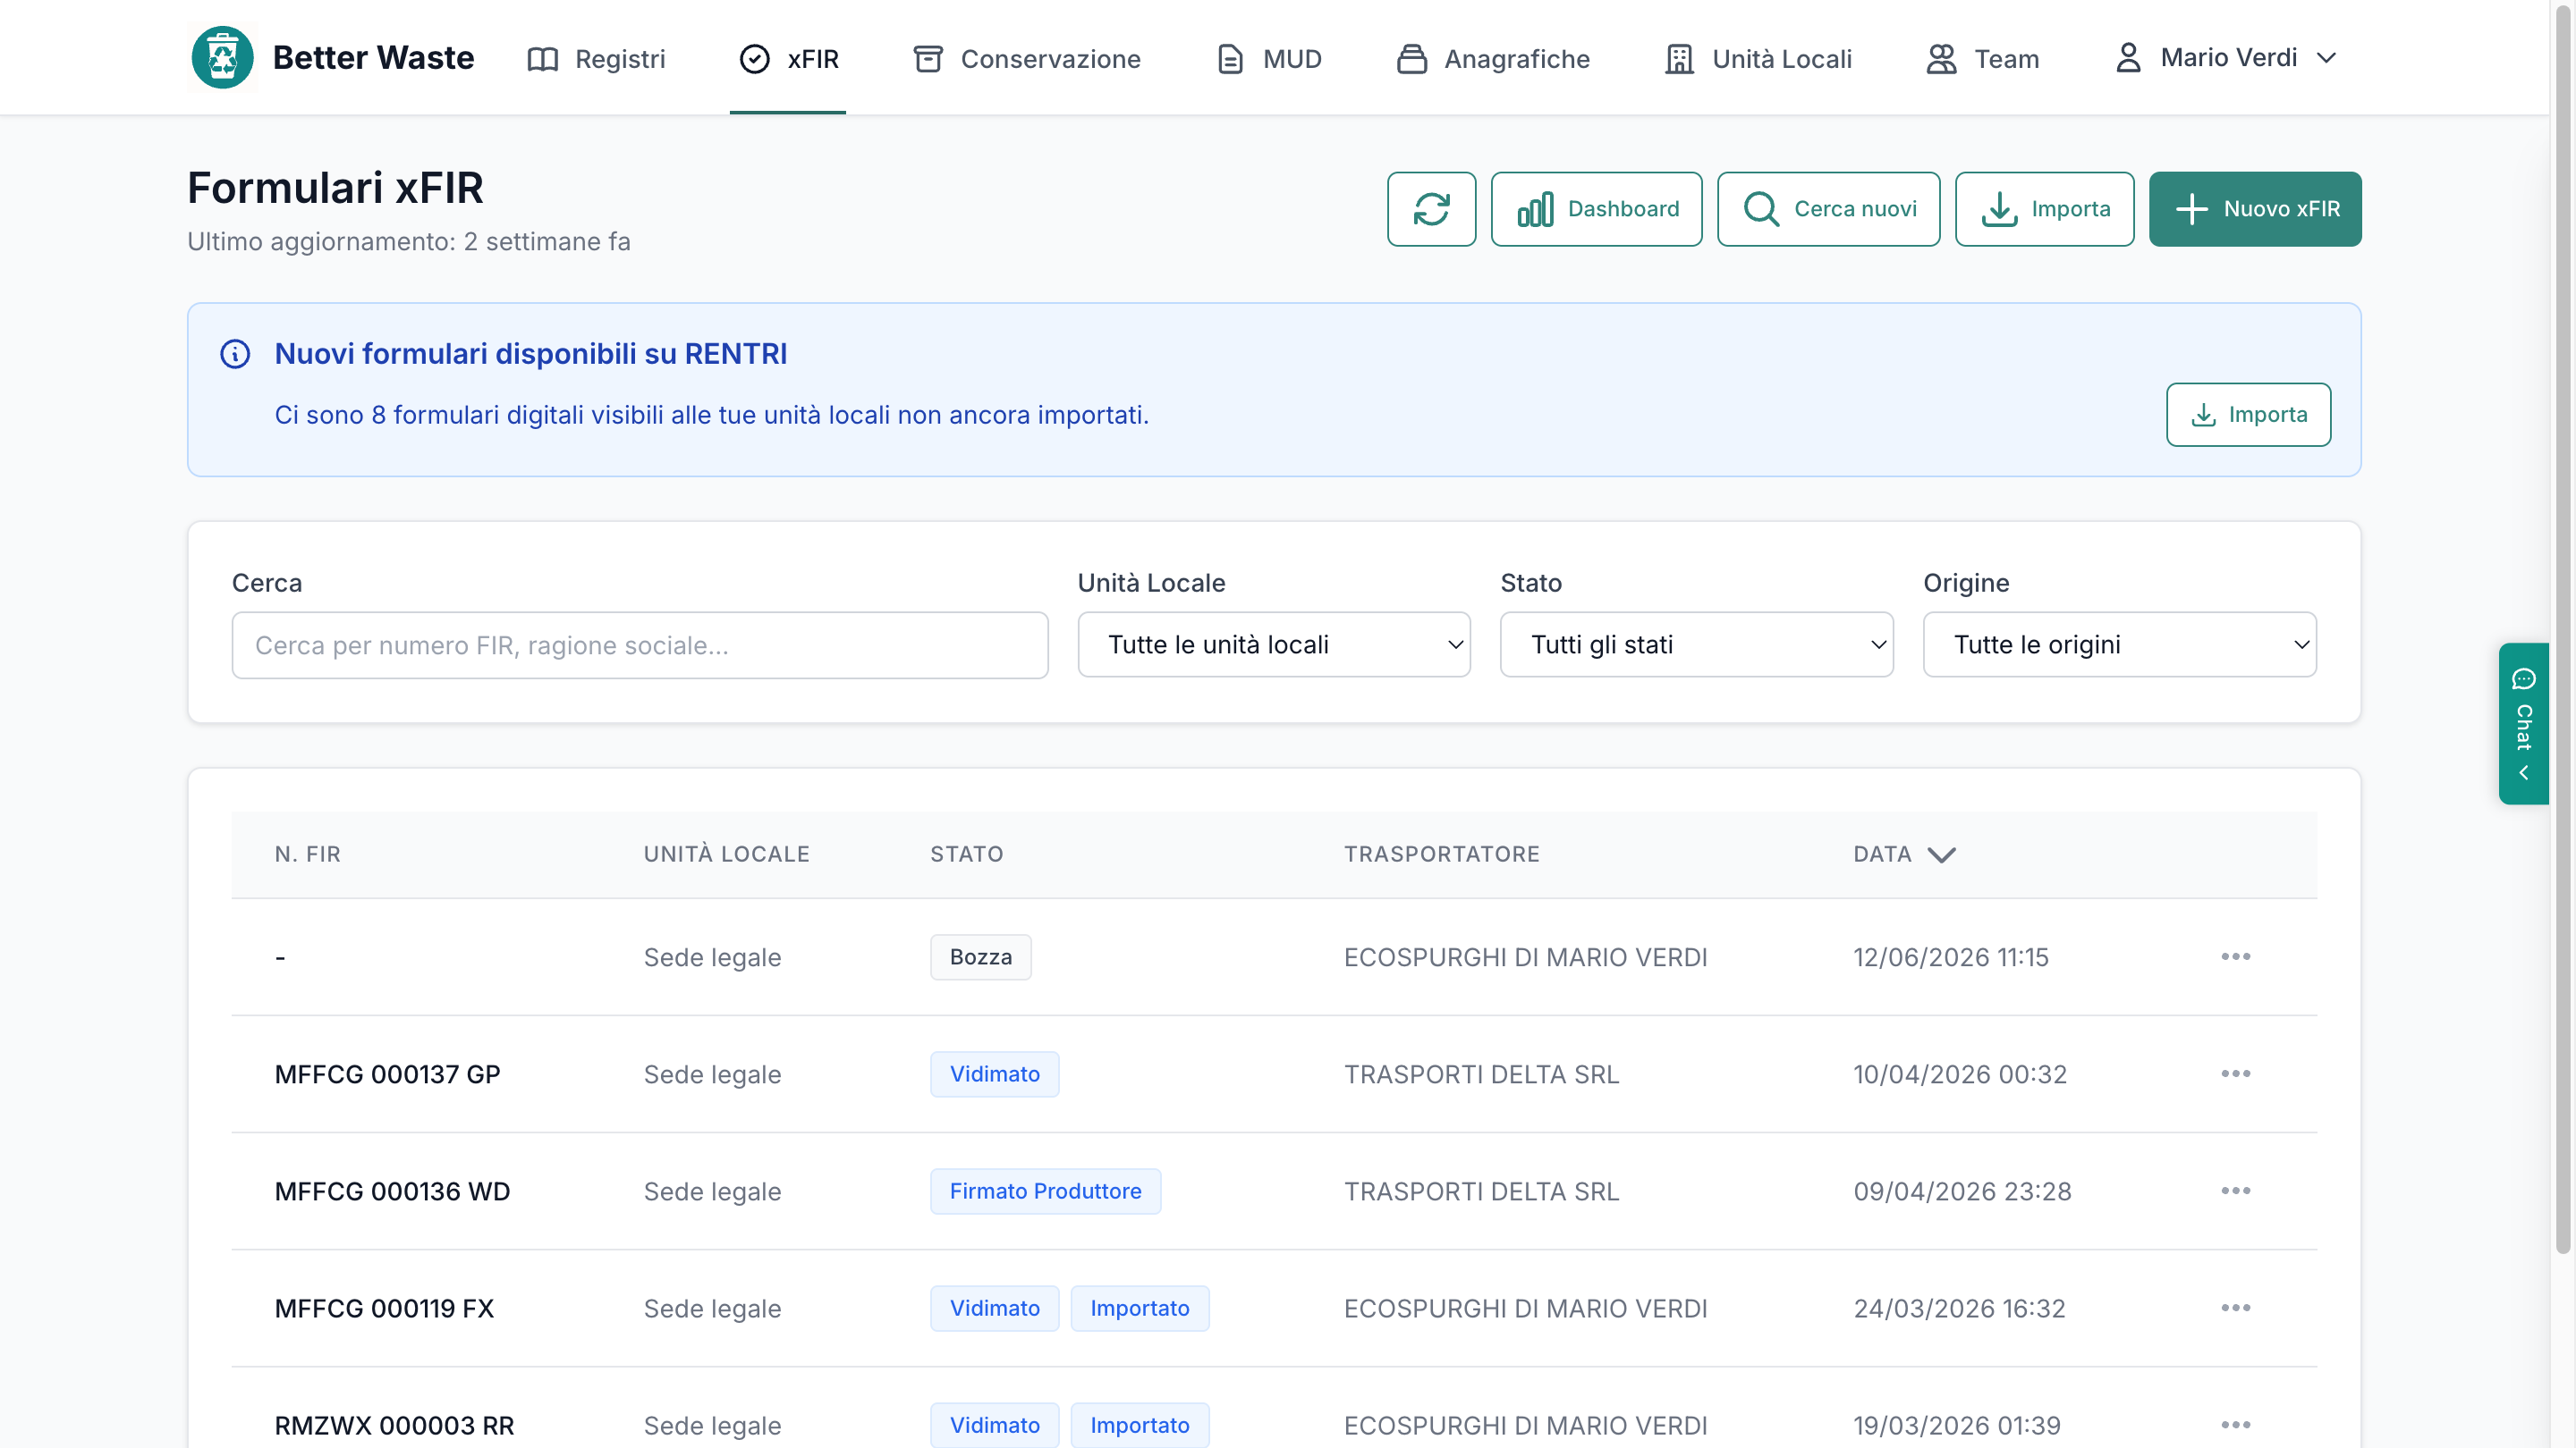Viewport: 2576px width, 1448px height.
Task: Sort by DATA column arrow
Action: point(1941,854)
